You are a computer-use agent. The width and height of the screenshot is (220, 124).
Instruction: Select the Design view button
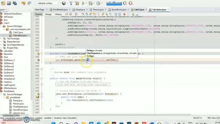pos(48,14)
